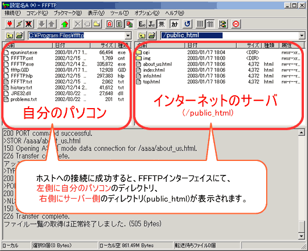Switch to details view mode button
This screenshot has width=308, height=251.
tap(210, 24)
